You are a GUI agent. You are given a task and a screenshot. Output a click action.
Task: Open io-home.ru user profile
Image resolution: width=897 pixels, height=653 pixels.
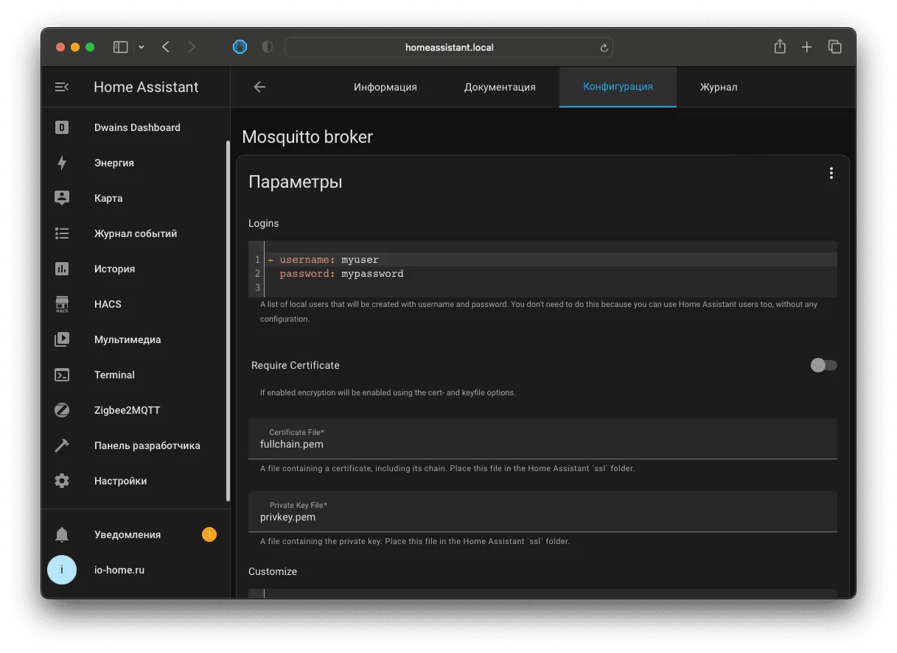[119, 570]
